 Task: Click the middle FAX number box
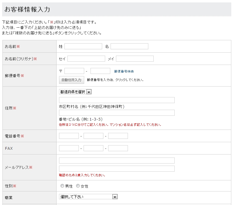click(x=93, y=148)
